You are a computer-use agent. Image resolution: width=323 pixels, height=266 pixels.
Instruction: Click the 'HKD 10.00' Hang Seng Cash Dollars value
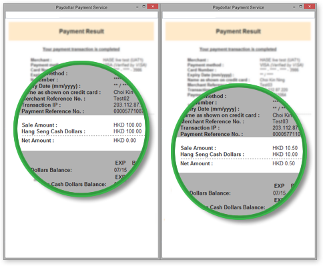click(285, 154)
